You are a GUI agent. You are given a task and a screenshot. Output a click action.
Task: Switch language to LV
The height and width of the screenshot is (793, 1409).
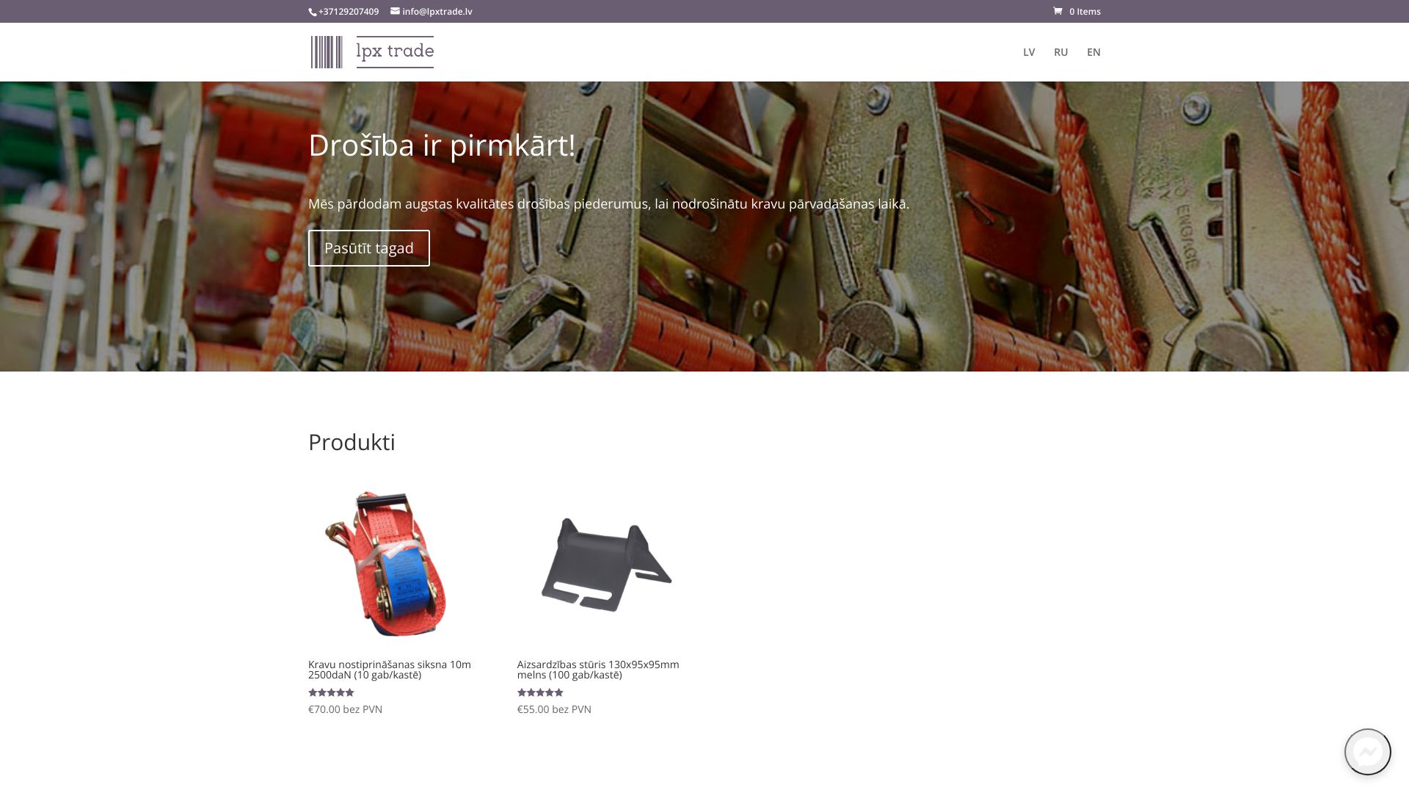[1029, 52]
